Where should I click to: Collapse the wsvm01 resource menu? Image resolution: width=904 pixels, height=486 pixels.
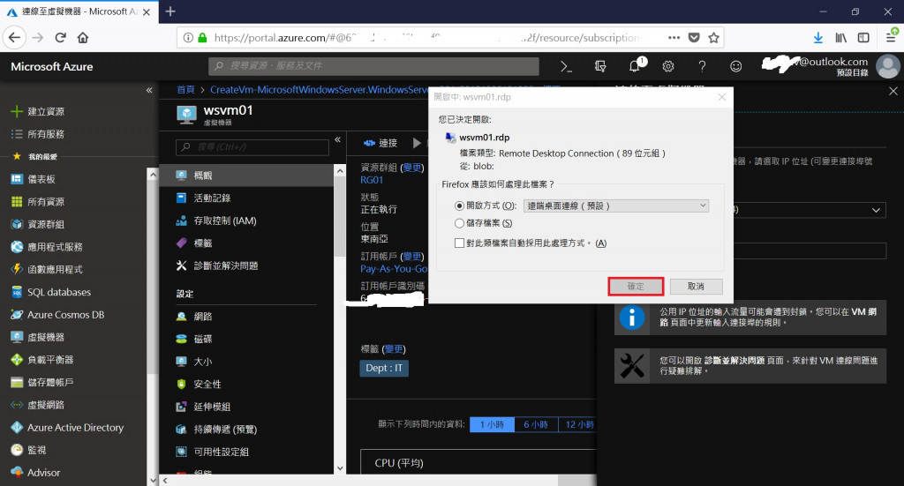[338, 140]
